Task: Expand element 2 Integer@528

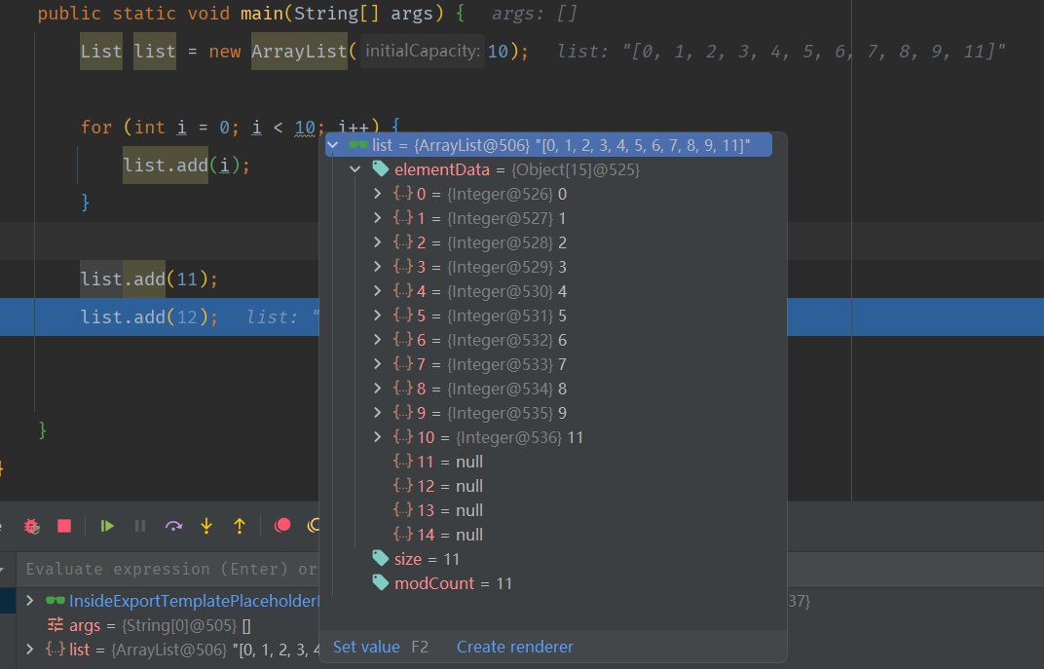Action: pos(378,242)
